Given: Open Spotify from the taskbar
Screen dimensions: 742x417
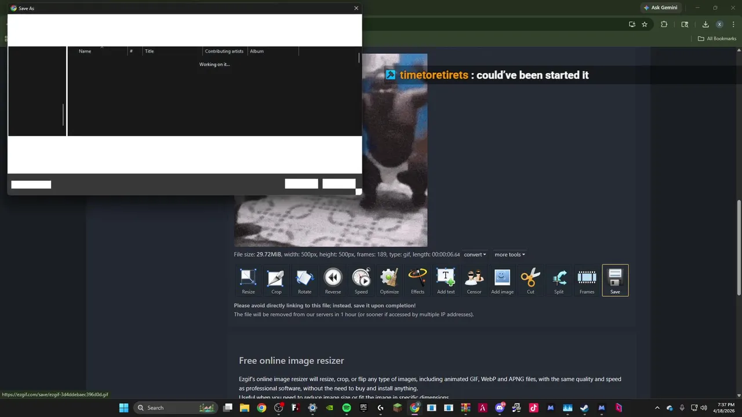Looking at the screenshot, I should tap(347, 408).
